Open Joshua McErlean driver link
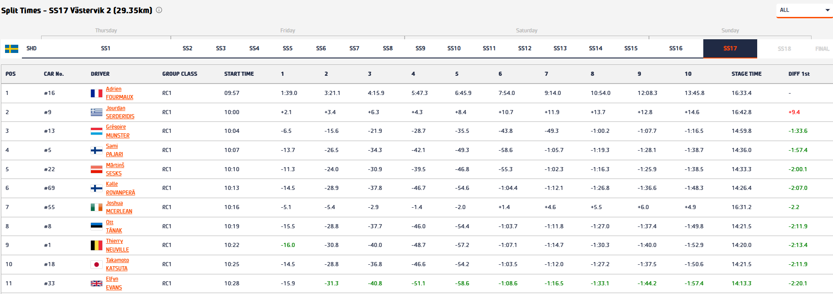This screenshot has height=294, width=833. click(119, 207)
